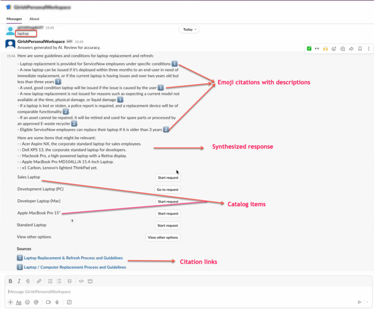
Task: Switch to the About tab
Action: (x=34, y=19)
